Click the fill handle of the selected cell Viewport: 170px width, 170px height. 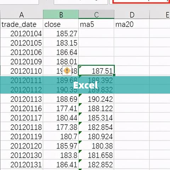pos(114,75)
